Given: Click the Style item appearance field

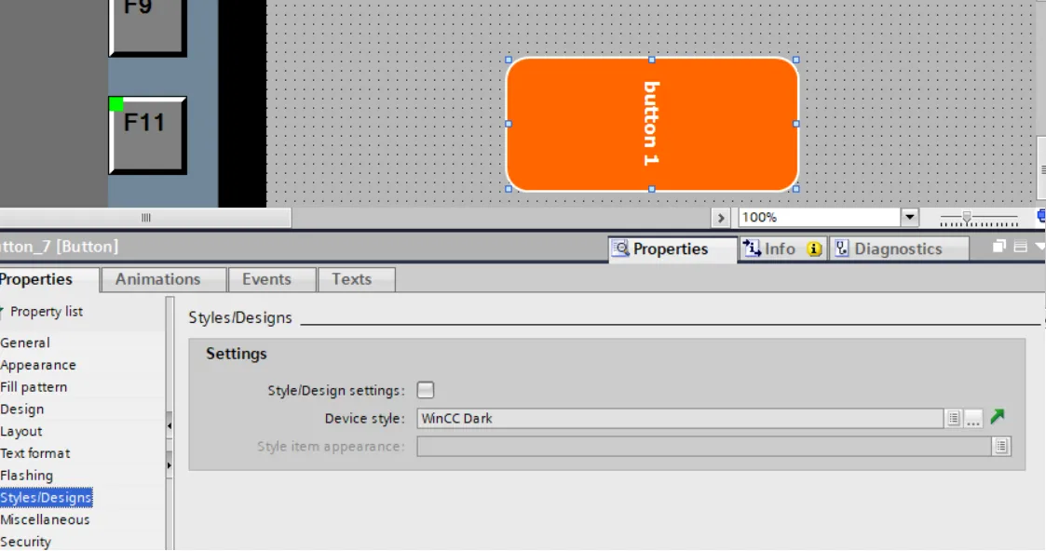Looking at the screenshot, I should (704, 447).
